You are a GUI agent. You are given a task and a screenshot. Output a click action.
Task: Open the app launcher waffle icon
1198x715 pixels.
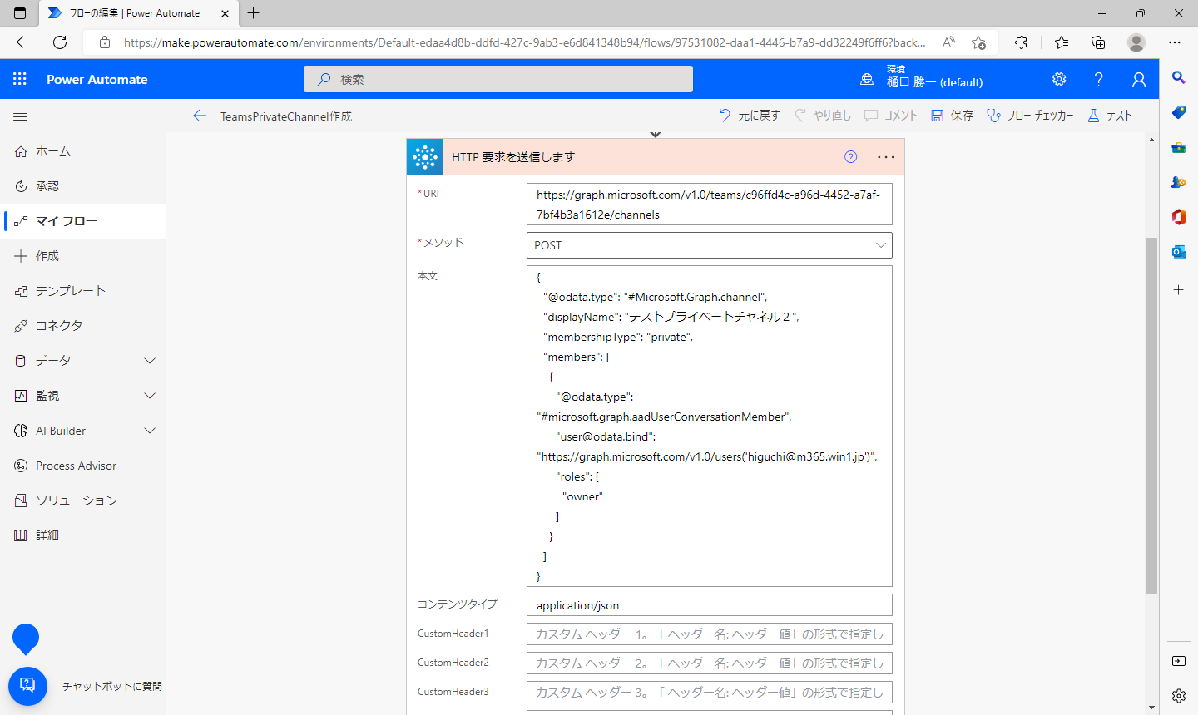[x=20, y=79]
